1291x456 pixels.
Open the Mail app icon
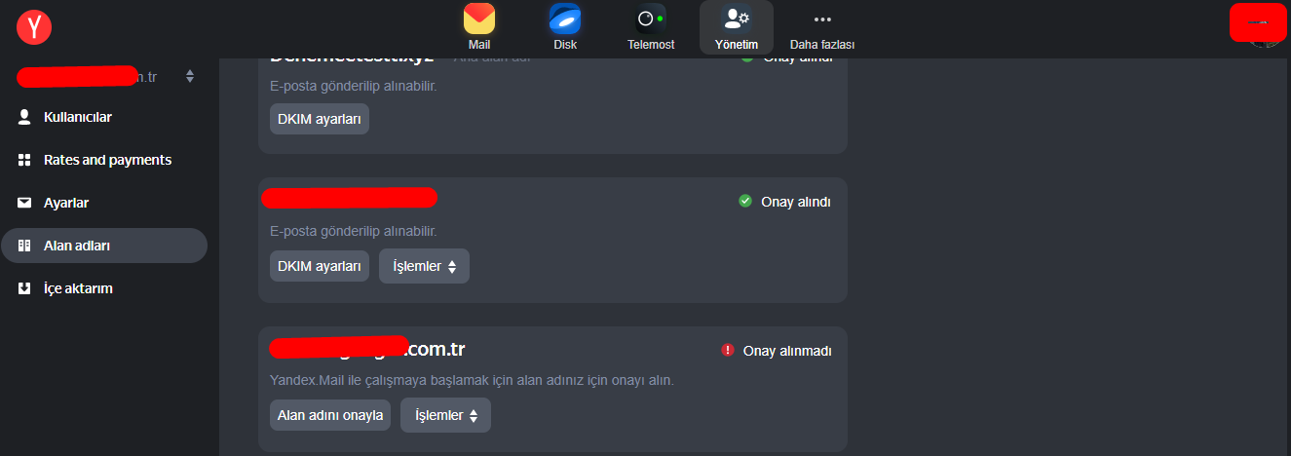click(x=479, y=19)
